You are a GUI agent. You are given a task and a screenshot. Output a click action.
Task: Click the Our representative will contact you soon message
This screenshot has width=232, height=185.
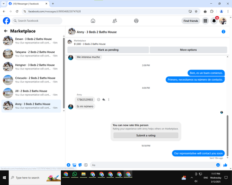coord(198,154)
